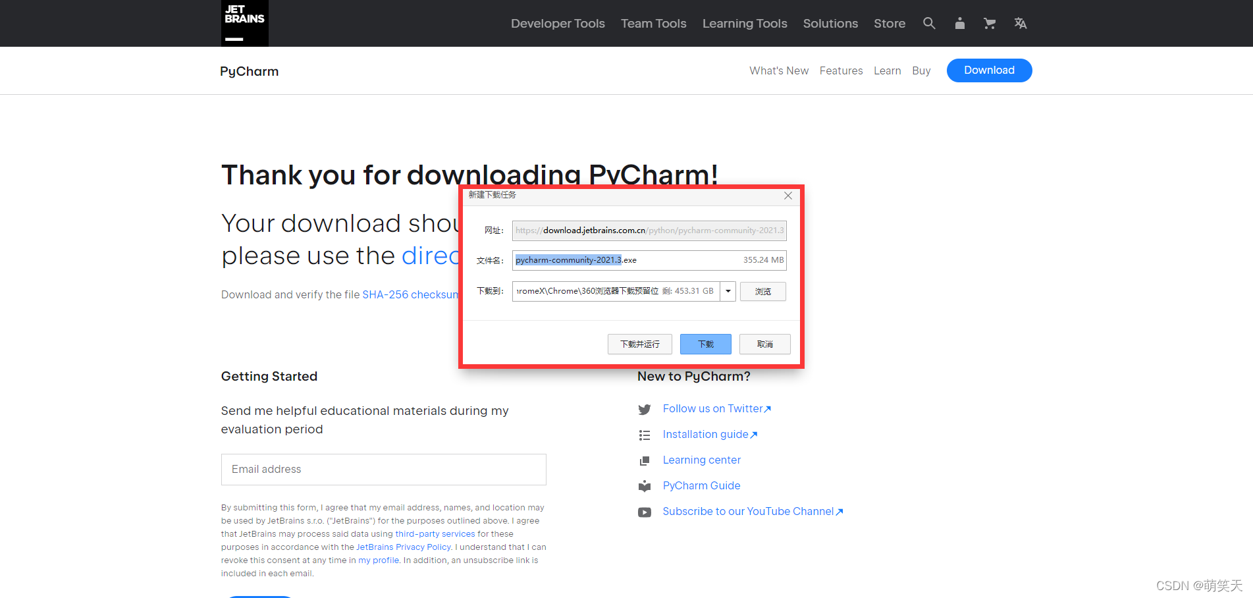
Task: Click the direct link text
Action: pyautogui.click(x=431, y=256)
